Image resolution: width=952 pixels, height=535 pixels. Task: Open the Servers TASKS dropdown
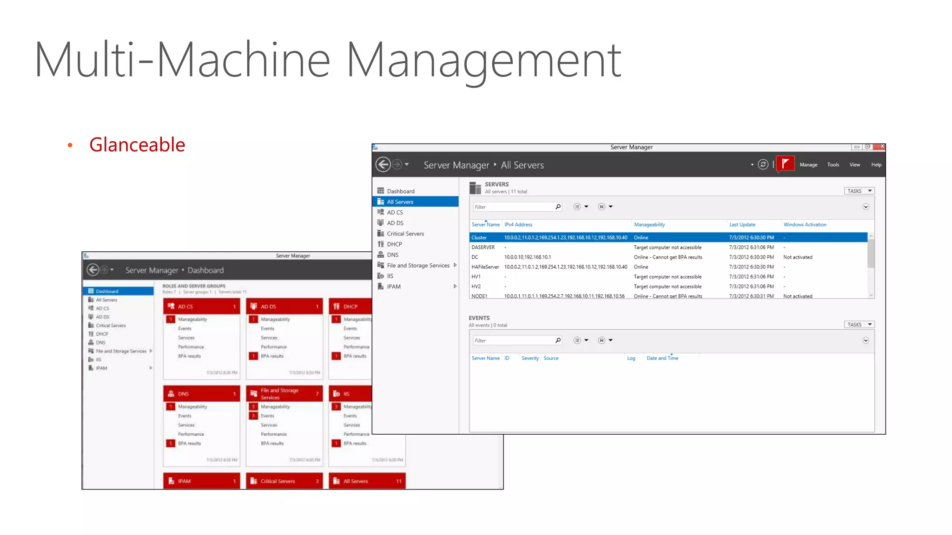point(859,191)
